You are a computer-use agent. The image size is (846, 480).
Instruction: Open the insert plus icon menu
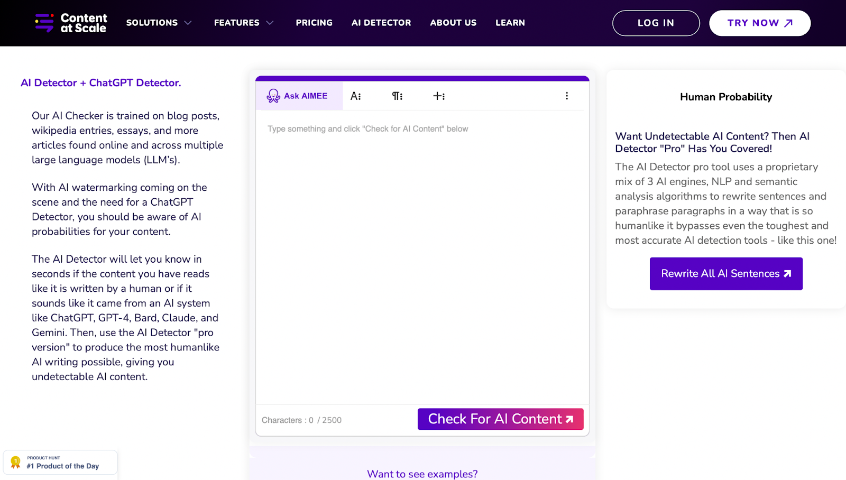[439, 96]
